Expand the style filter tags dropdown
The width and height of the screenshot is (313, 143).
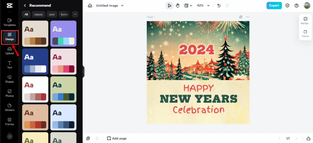(x=75, y=14)
